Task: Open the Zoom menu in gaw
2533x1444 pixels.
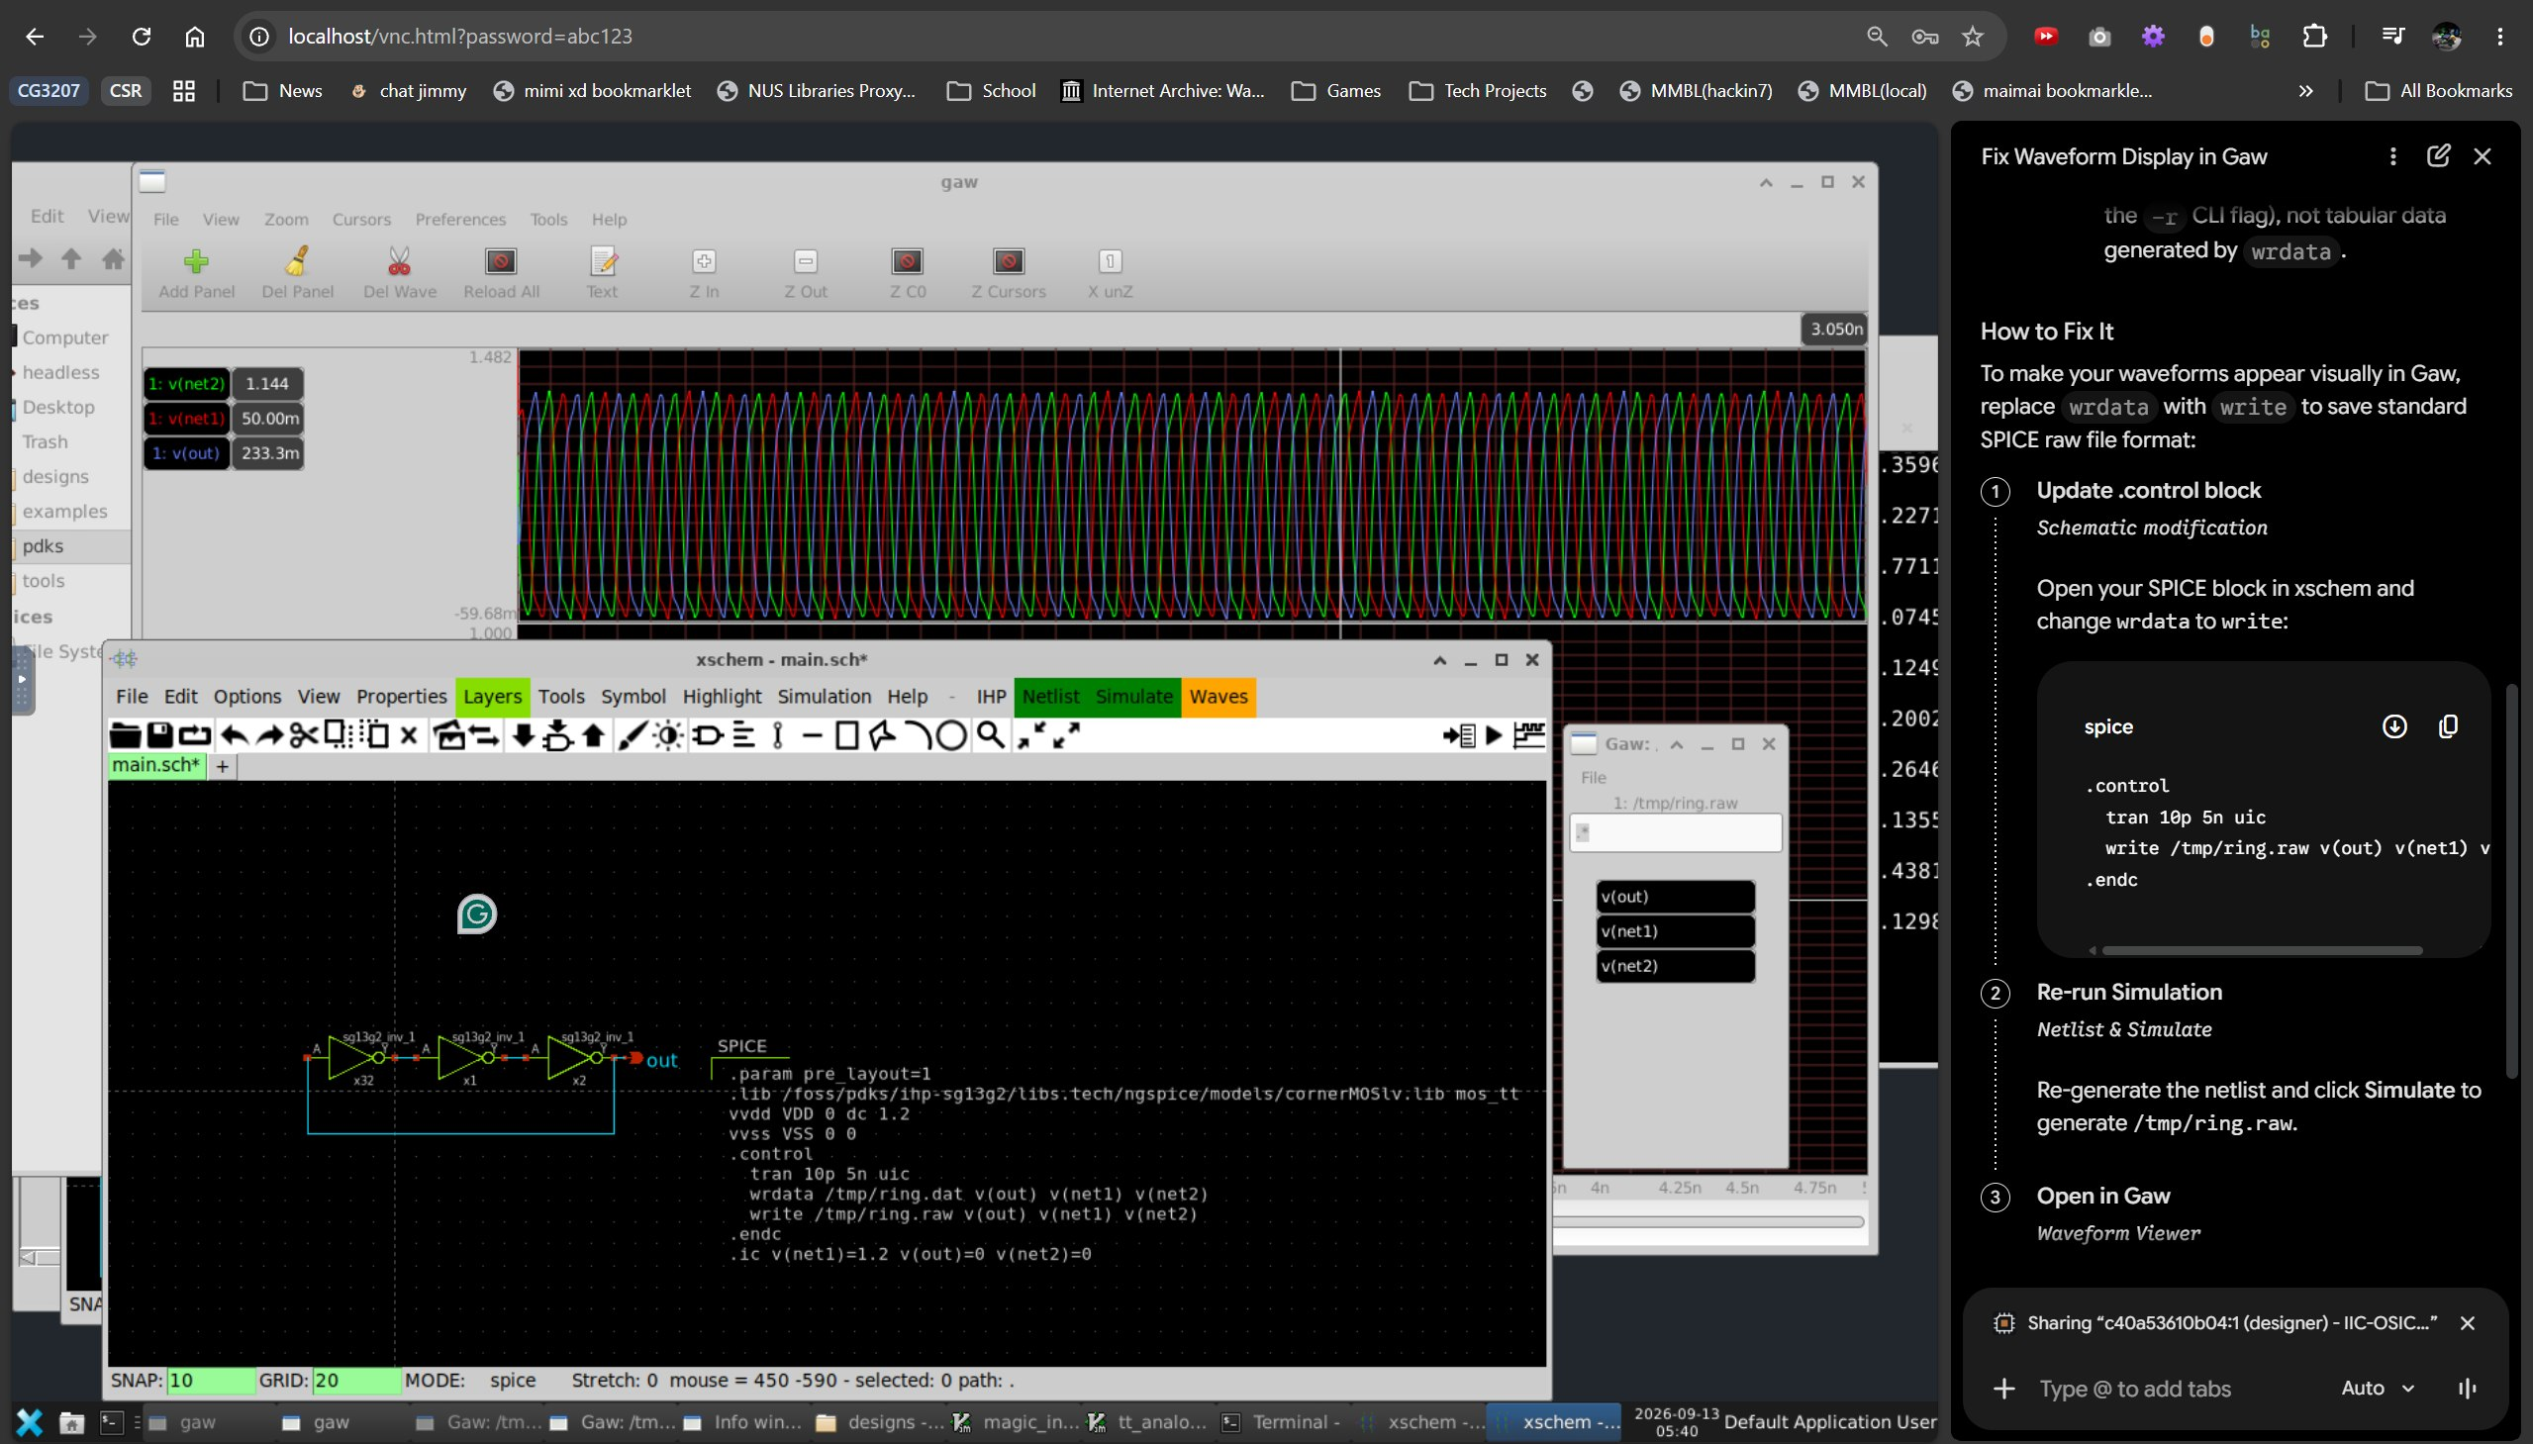Action: coord(286,219)
